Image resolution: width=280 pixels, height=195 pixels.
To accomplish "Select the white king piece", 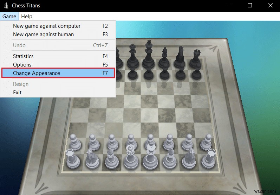I will point(150,156).
